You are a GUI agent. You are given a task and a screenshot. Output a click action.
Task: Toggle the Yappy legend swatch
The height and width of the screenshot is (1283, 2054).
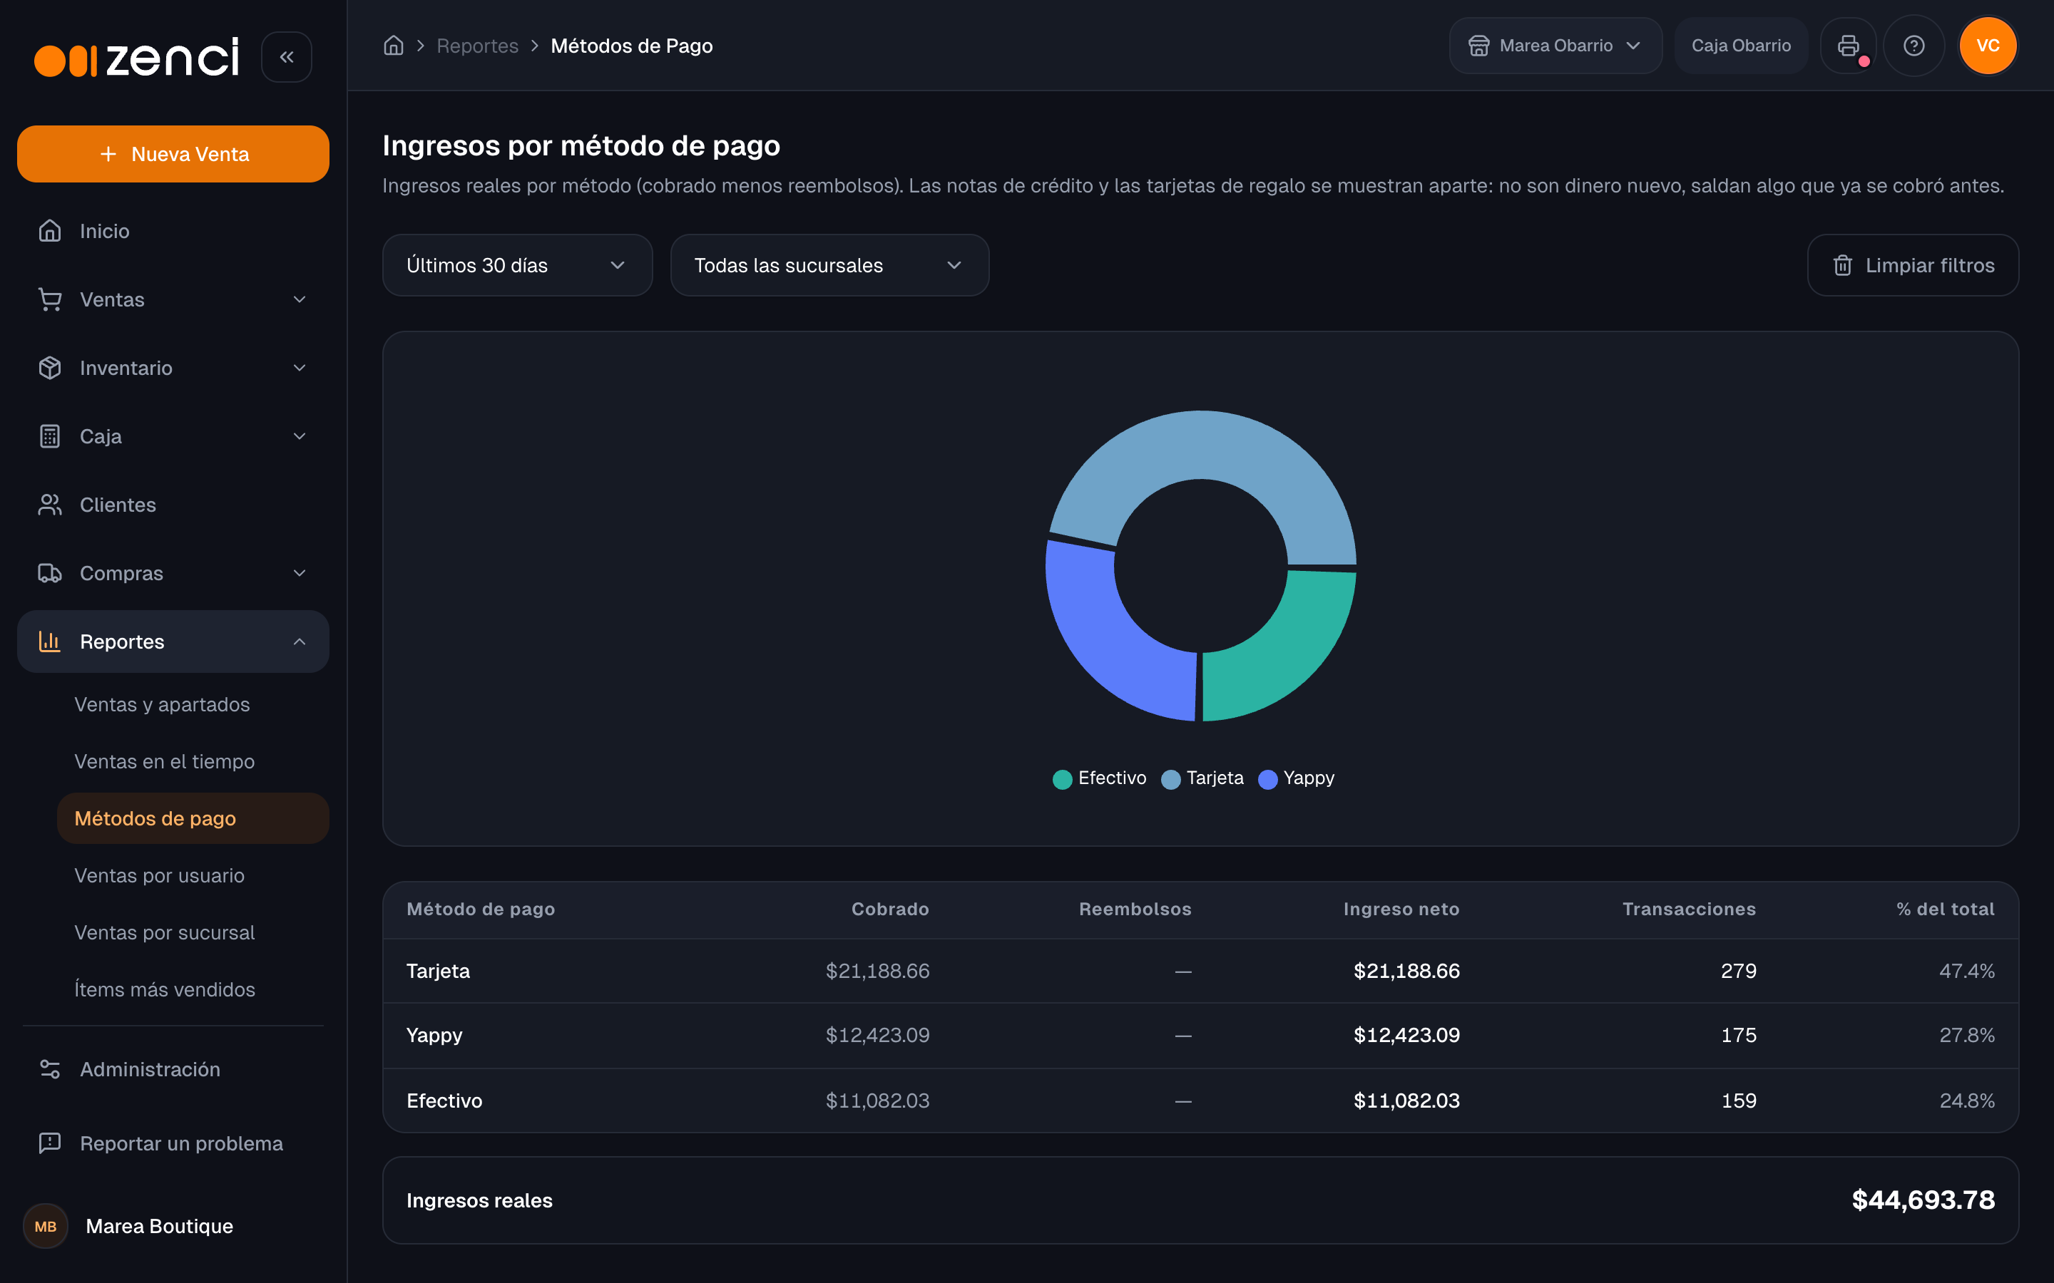(x=1267, y=779)
